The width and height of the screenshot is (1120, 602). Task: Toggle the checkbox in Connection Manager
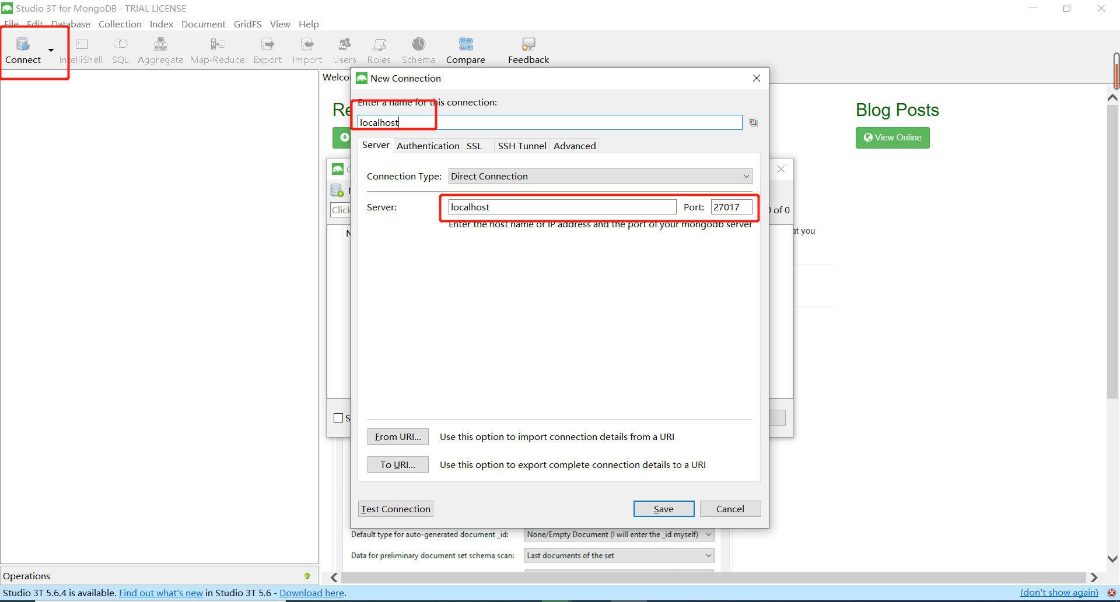coord(338,418)
